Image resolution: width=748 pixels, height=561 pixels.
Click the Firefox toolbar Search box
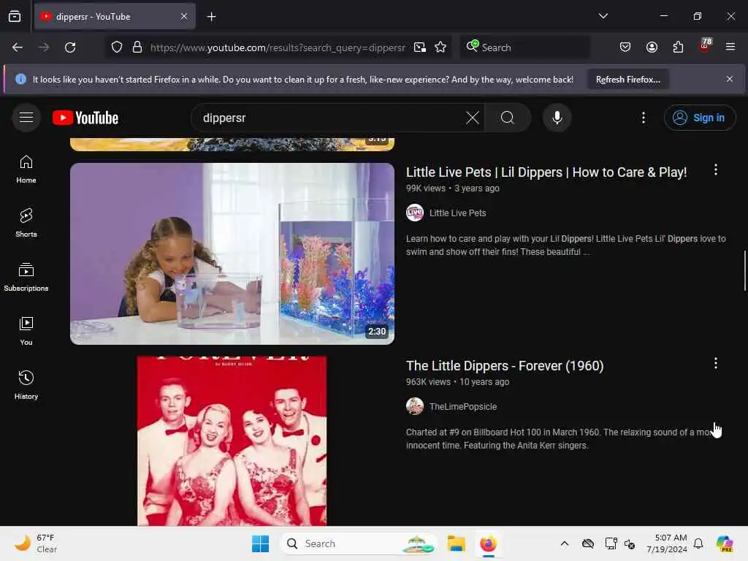tap(524, 47)
